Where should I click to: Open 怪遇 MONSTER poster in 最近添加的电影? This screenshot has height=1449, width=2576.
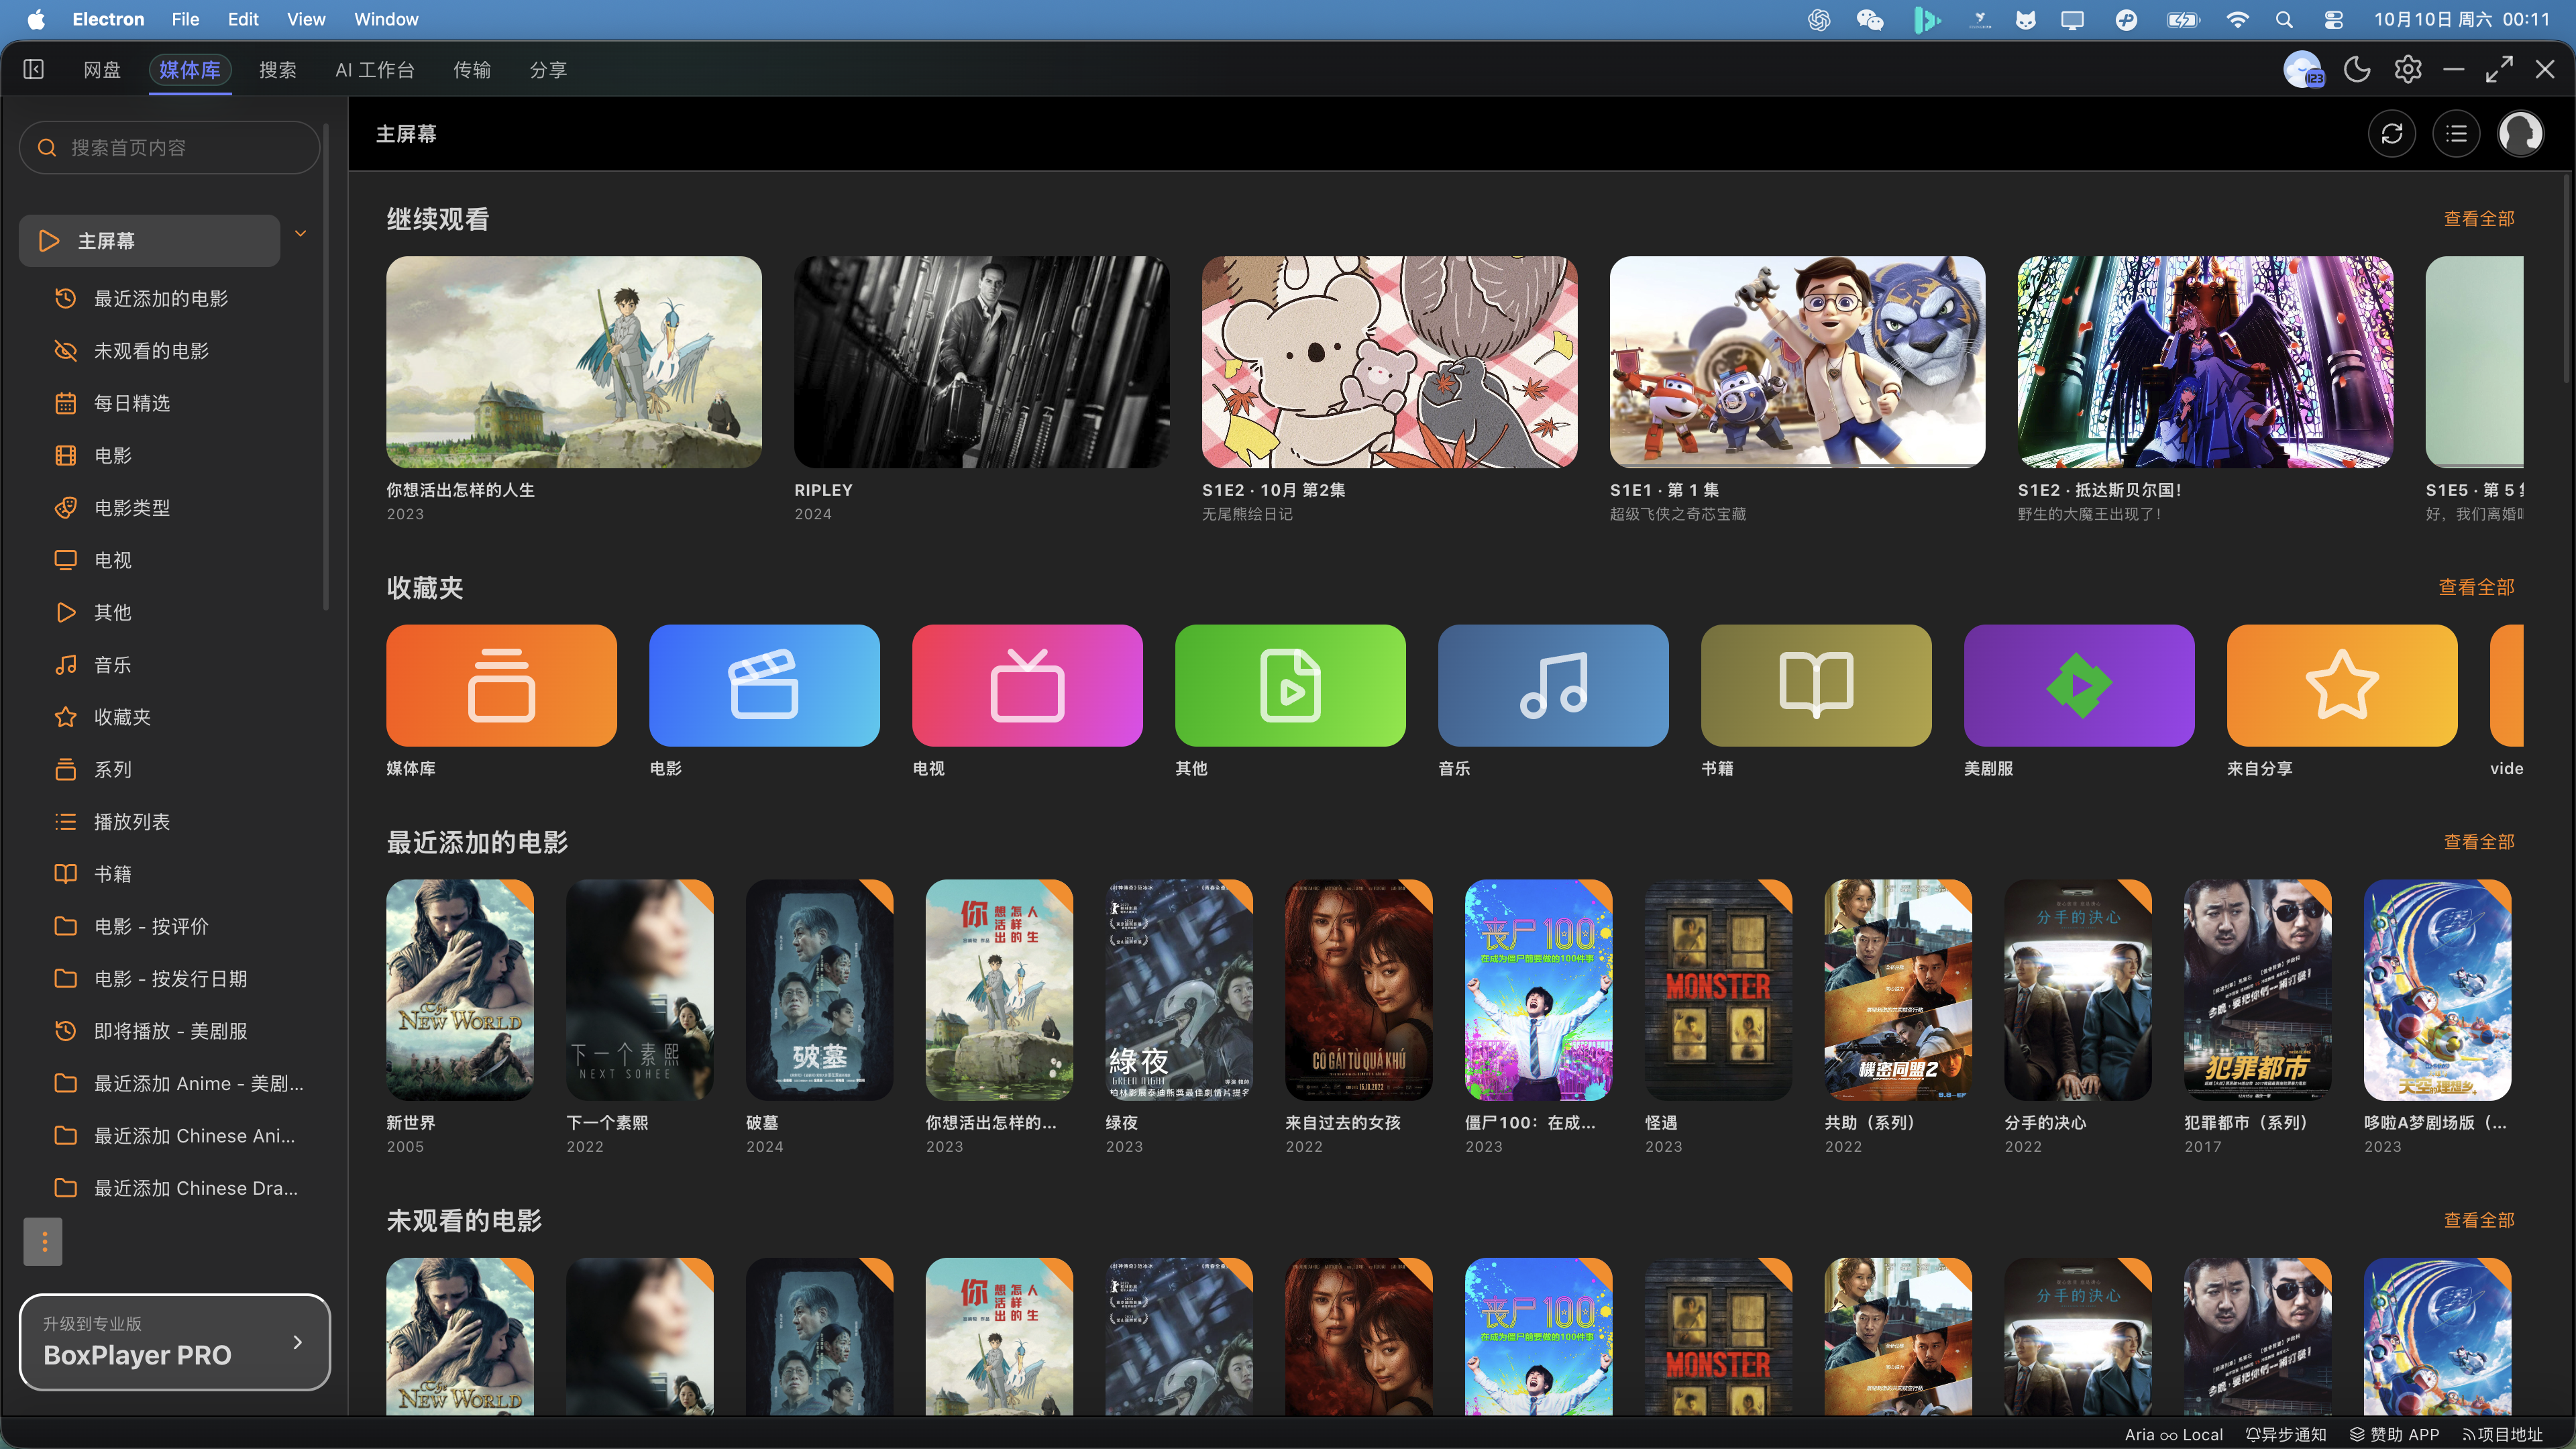coord(1718,990)
